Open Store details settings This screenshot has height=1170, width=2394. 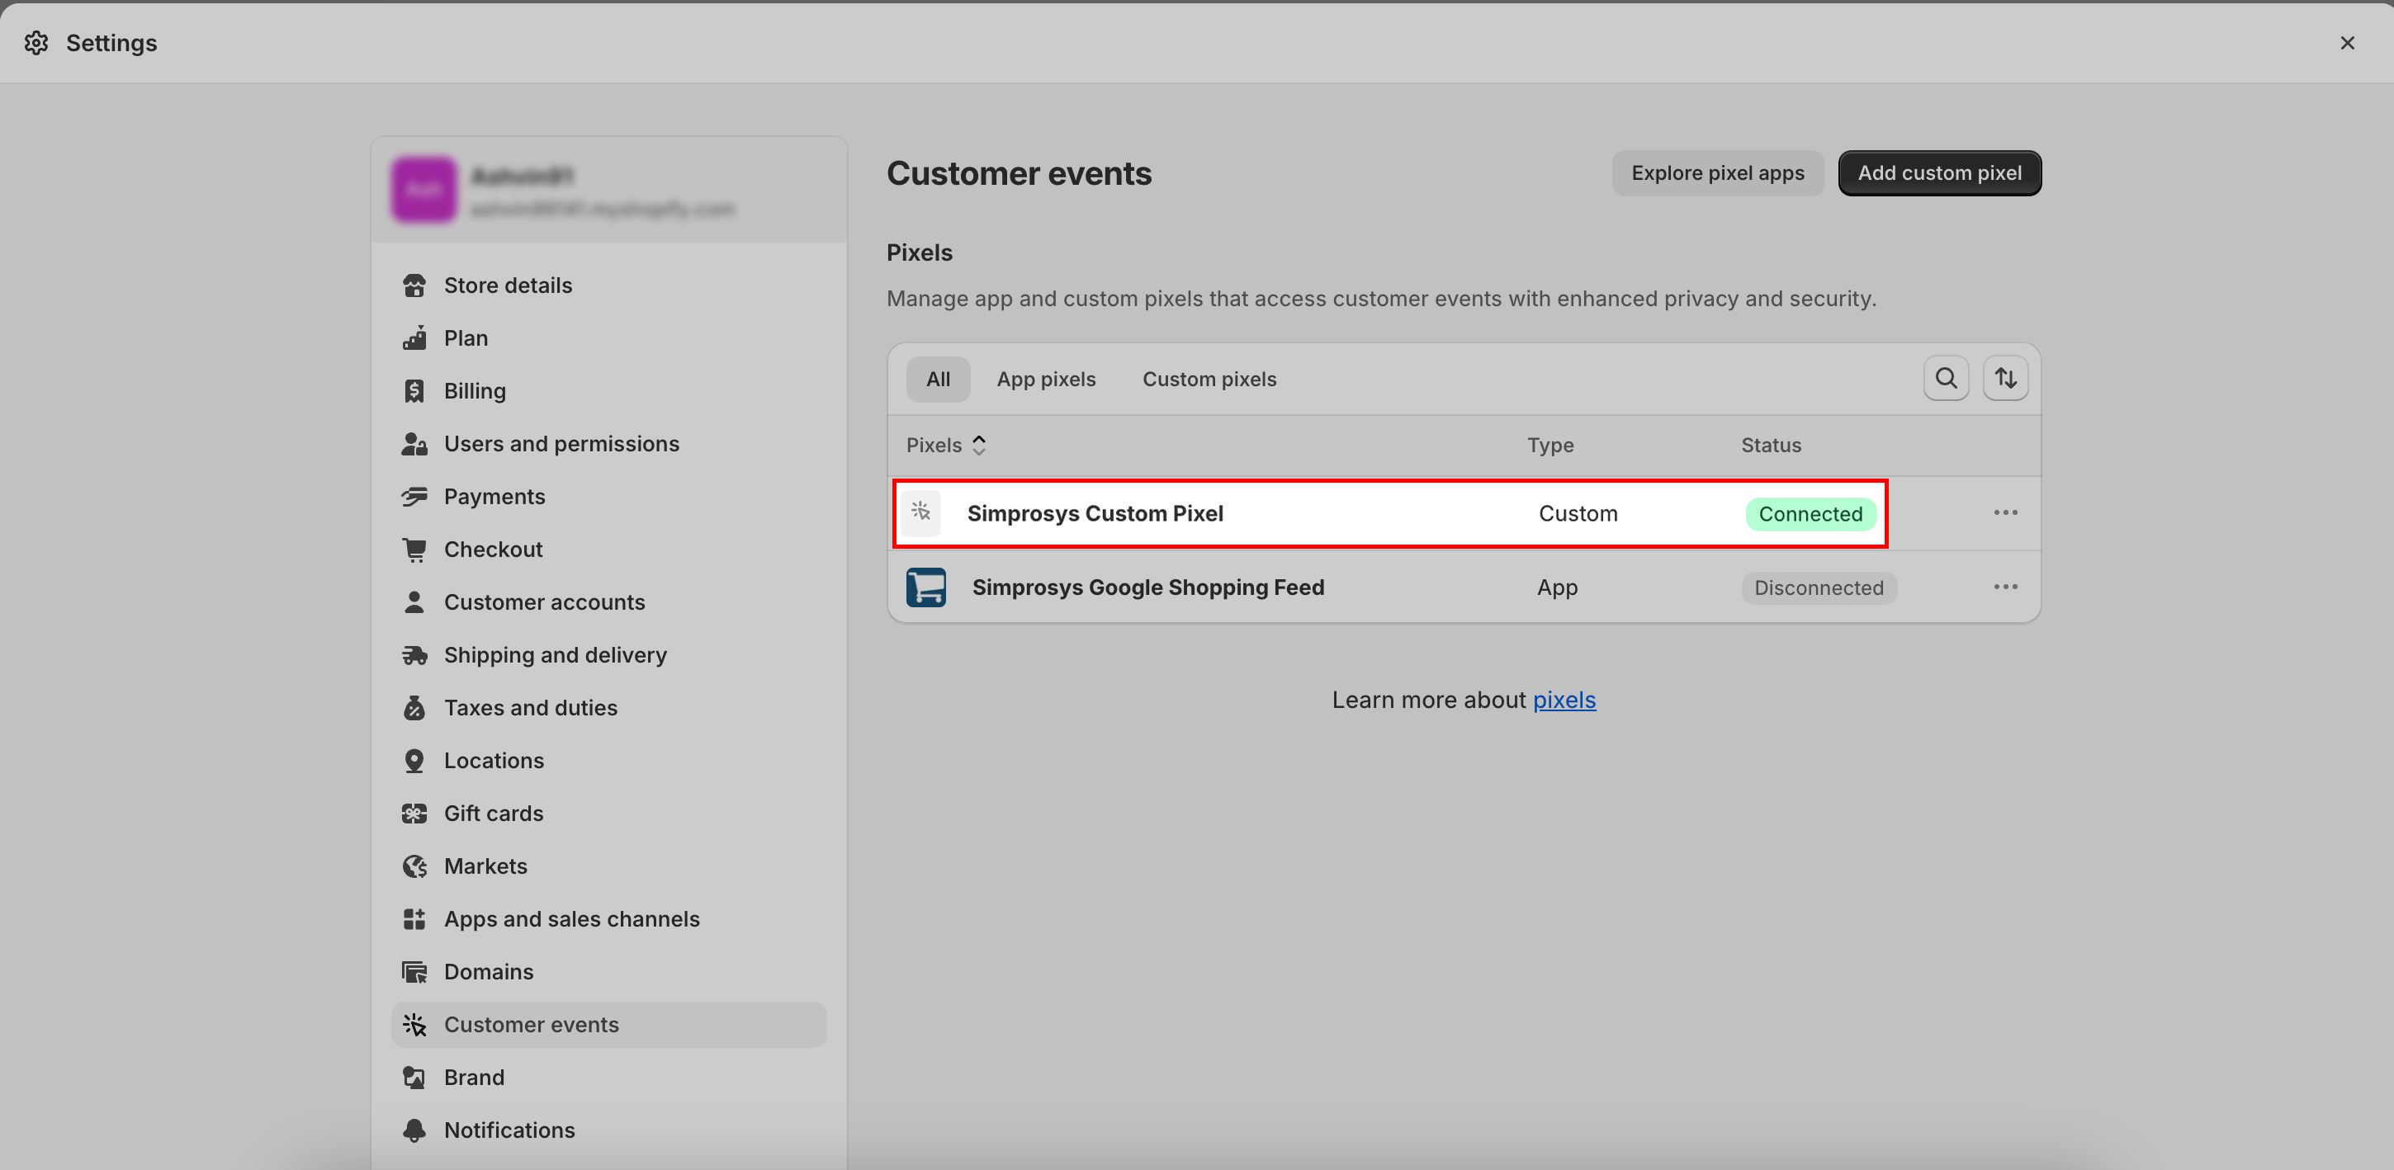pyautogui.click(x=608, y=285)
